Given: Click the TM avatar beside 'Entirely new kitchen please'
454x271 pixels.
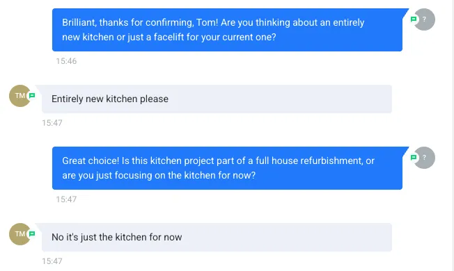Looking at the screenshot, I should coord(20,96).
